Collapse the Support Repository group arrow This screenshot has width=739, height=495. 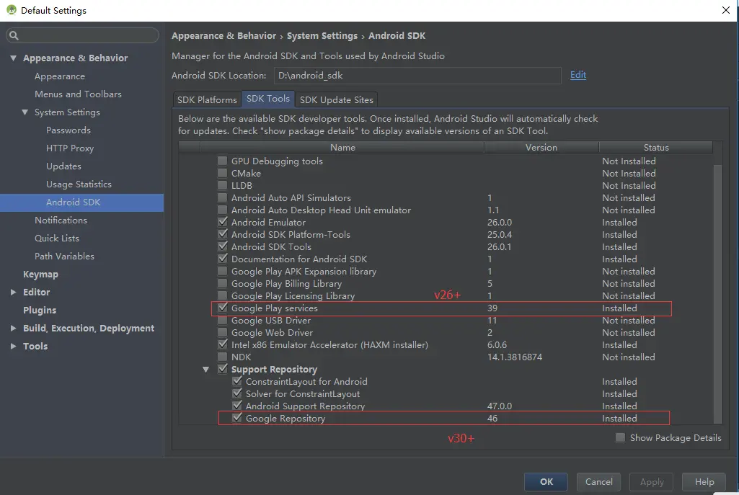[x=206, y=369]
